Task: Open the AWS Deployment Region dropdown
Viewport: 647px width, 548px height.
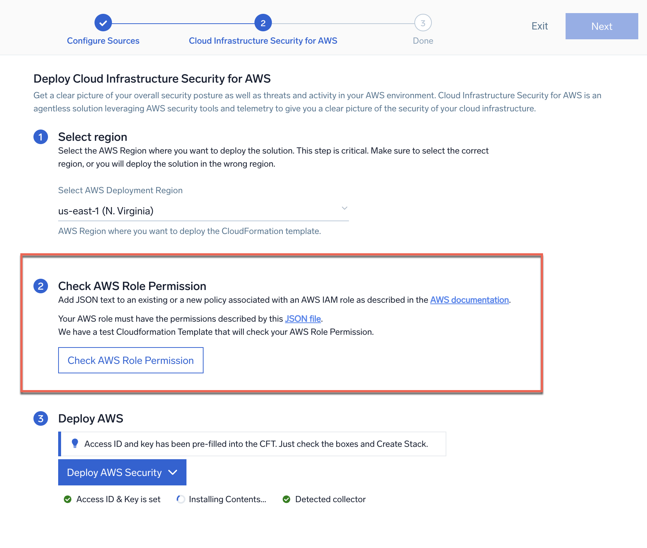Action: tap(203, 210)
